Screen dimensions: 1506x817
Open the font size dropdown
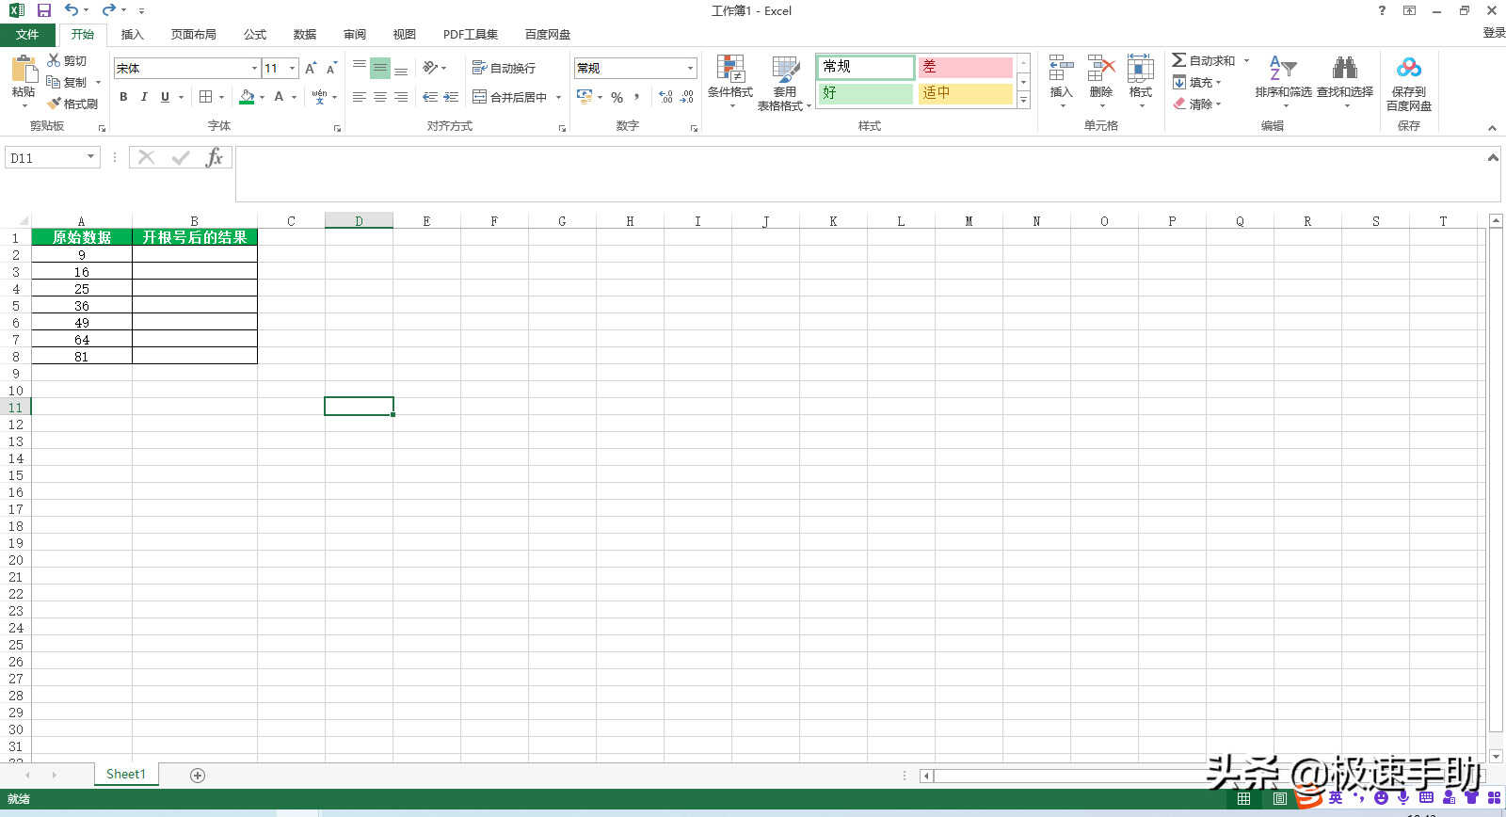(x=293, y=68)
